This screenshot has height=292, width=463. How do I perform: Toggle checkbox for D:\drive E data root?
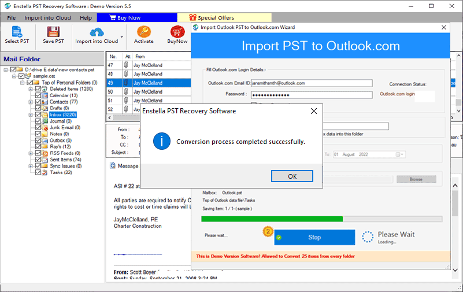coord(13,70)
